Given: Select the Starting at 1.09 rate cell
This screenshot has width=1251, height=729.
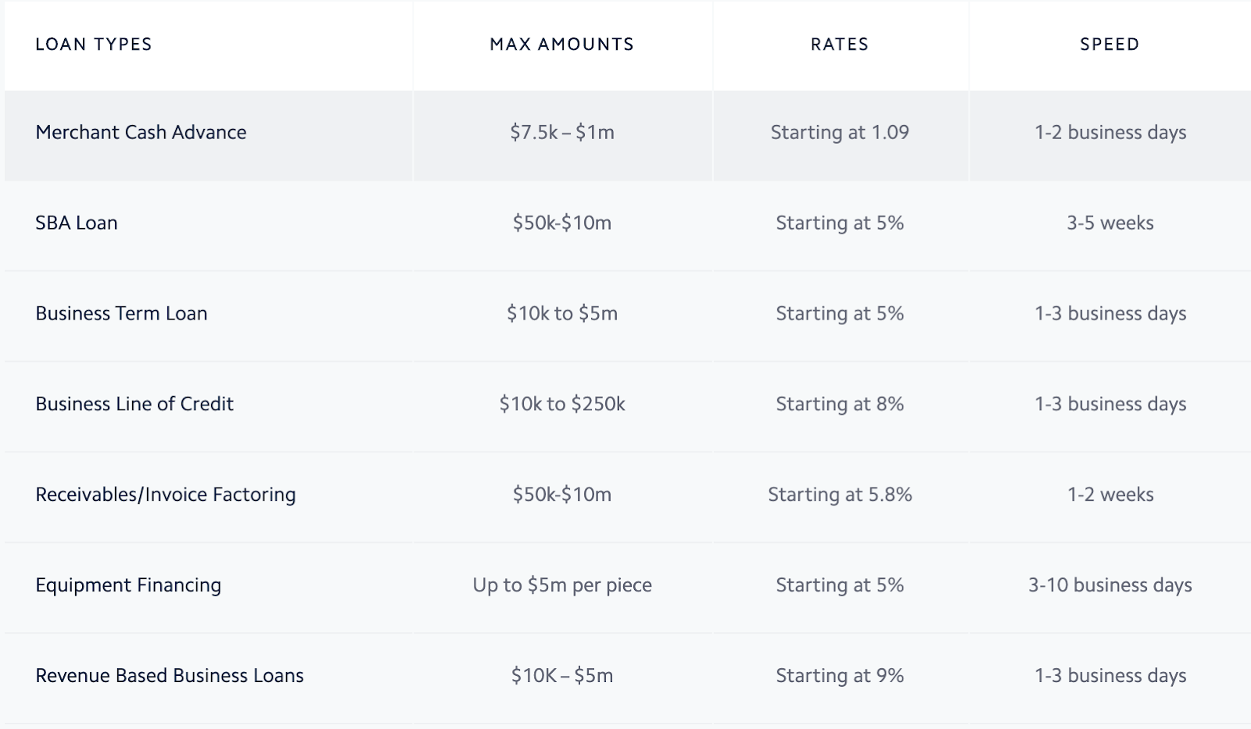Looking at the screenshot, I should point(840,133).
